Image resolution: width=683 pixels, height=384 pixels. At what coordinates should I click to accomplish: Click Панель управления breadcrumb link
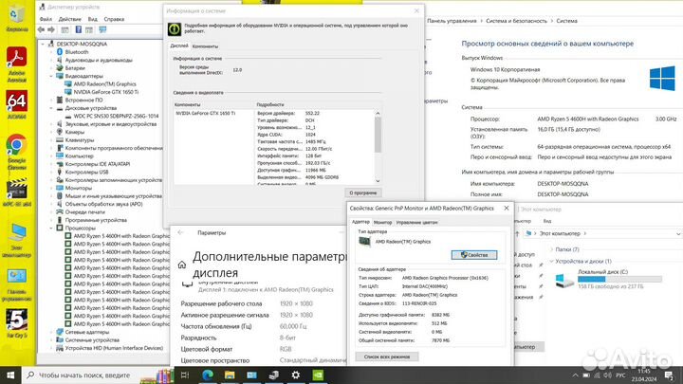[x=452, y=21]
